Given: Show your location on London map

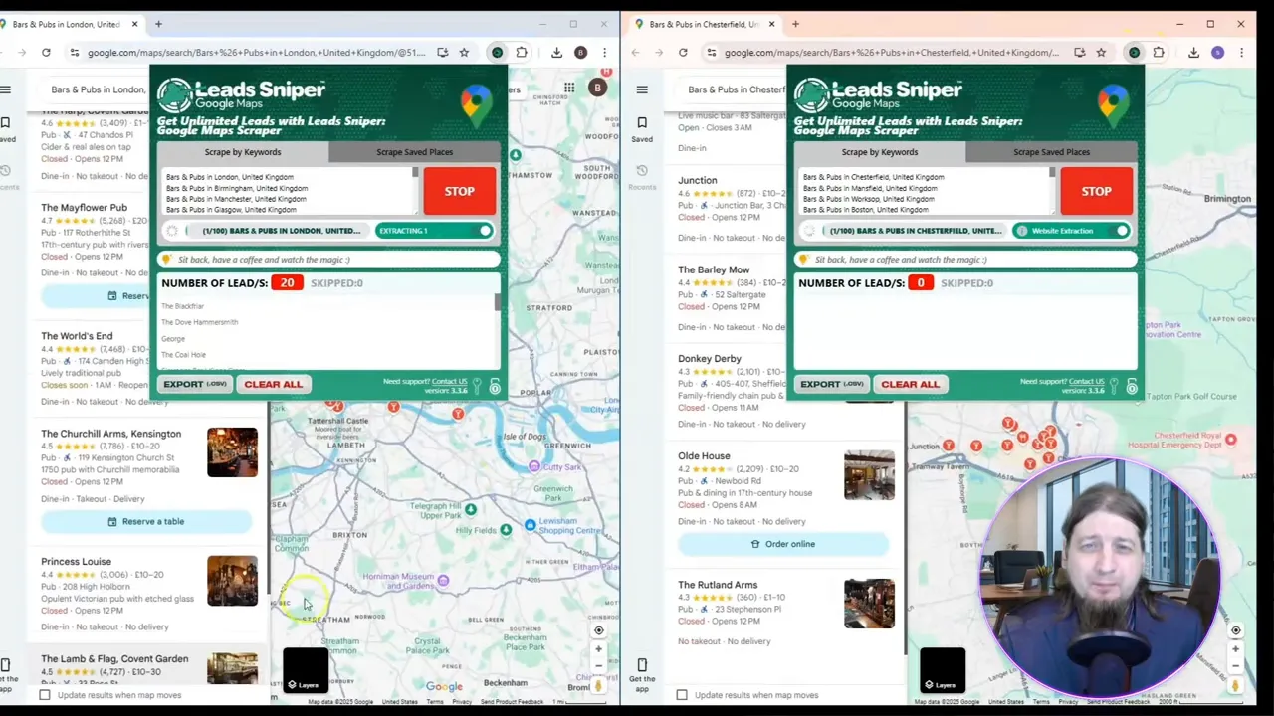Looking at the screenshot, I should (599, 630).
